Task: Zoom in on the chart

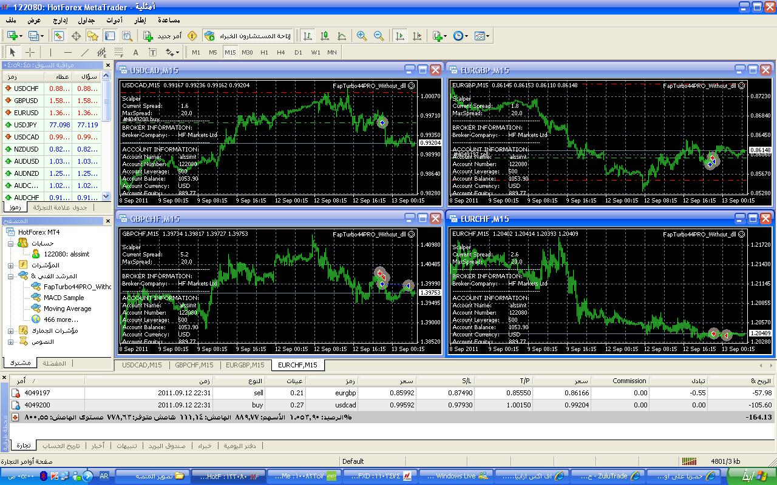Action: [x=362, y=36]
